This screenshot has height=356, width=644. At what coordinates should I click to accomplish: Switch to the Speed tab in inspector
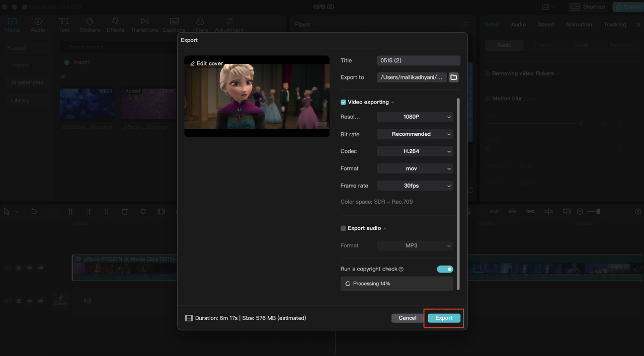(546, 25)
